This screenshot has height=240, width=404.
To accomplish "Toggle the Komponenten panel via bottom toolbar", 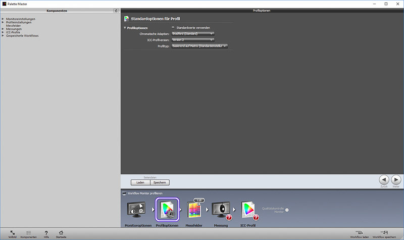I will [28, 232].
